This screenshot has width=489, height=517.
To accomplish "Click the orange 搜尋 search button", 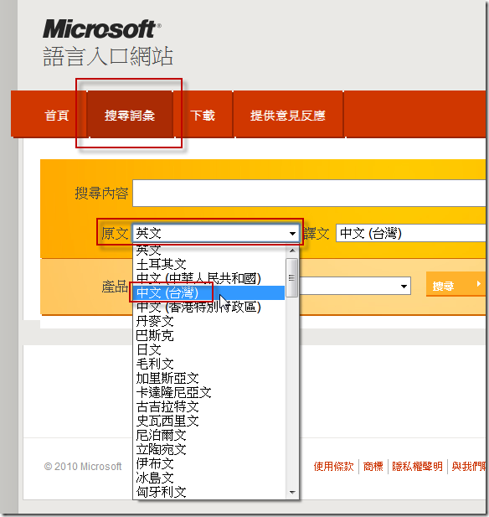I will 456,285.
